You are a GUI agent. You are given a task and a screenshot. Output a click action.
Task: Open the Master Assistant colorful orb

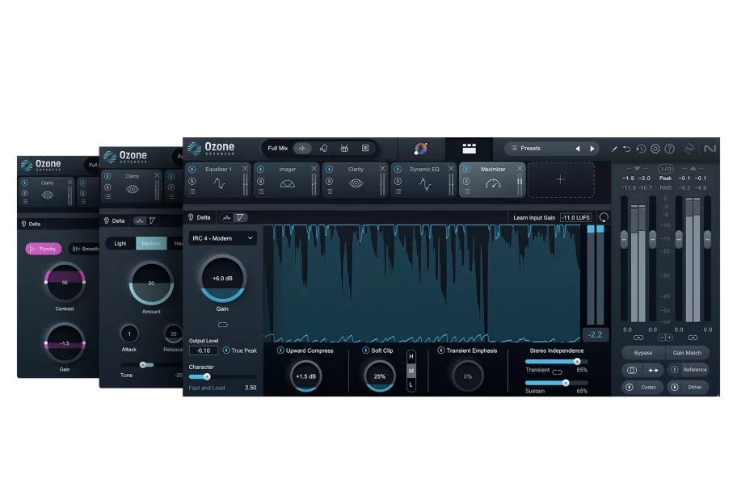tap(421, 149)
